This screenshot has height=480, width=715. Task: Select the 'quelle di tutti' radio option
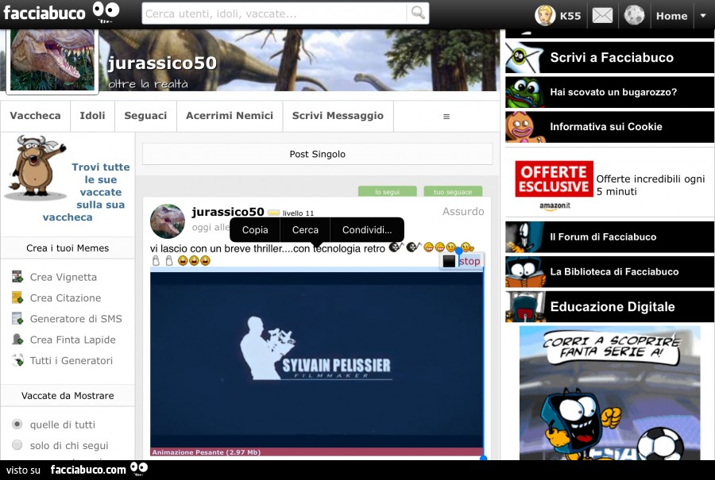point(17,424)
